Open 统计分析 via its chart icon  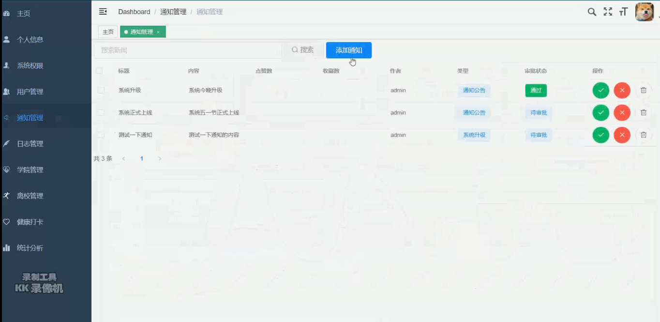(6, 247)
